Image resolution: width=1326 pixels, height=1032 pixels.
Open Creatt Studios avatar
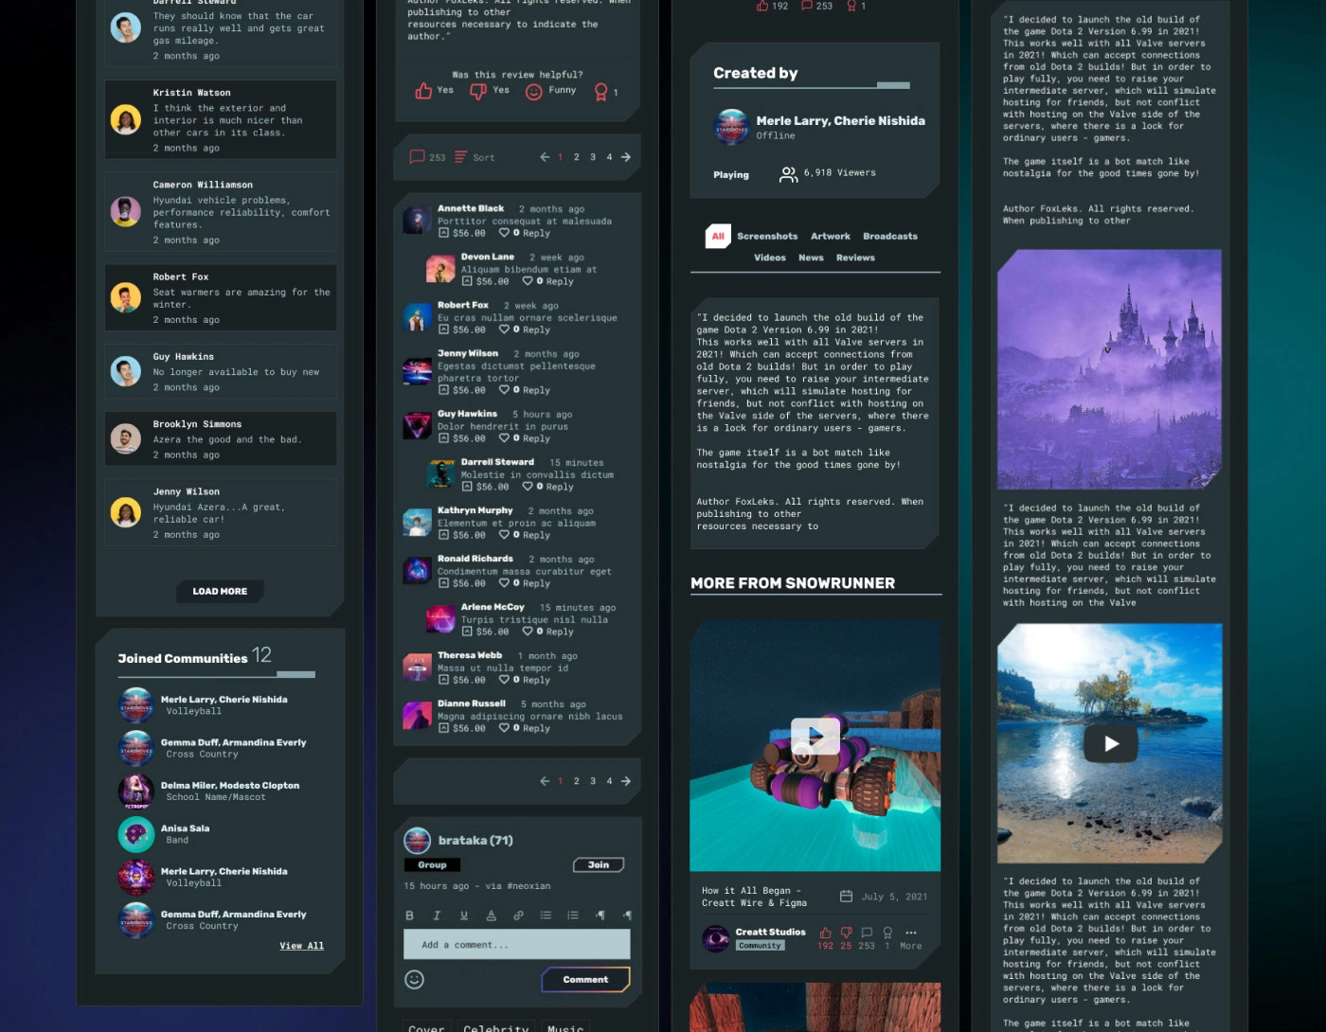click(716, 938)
